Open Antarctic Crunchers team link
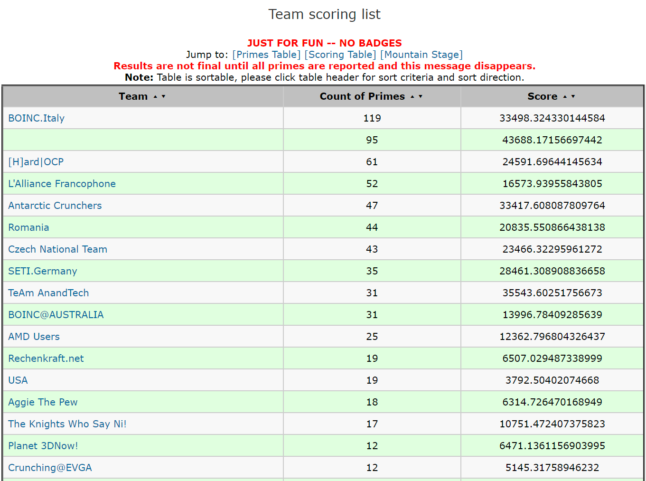Image resolution: width=646 pixels, height=481 pixels. pyautogui.click(x=55, y=206)
